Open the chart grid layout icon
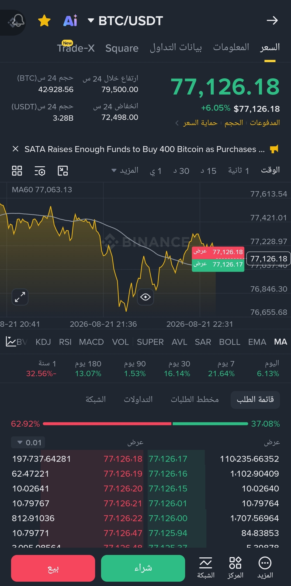 (x=17, y=171)
